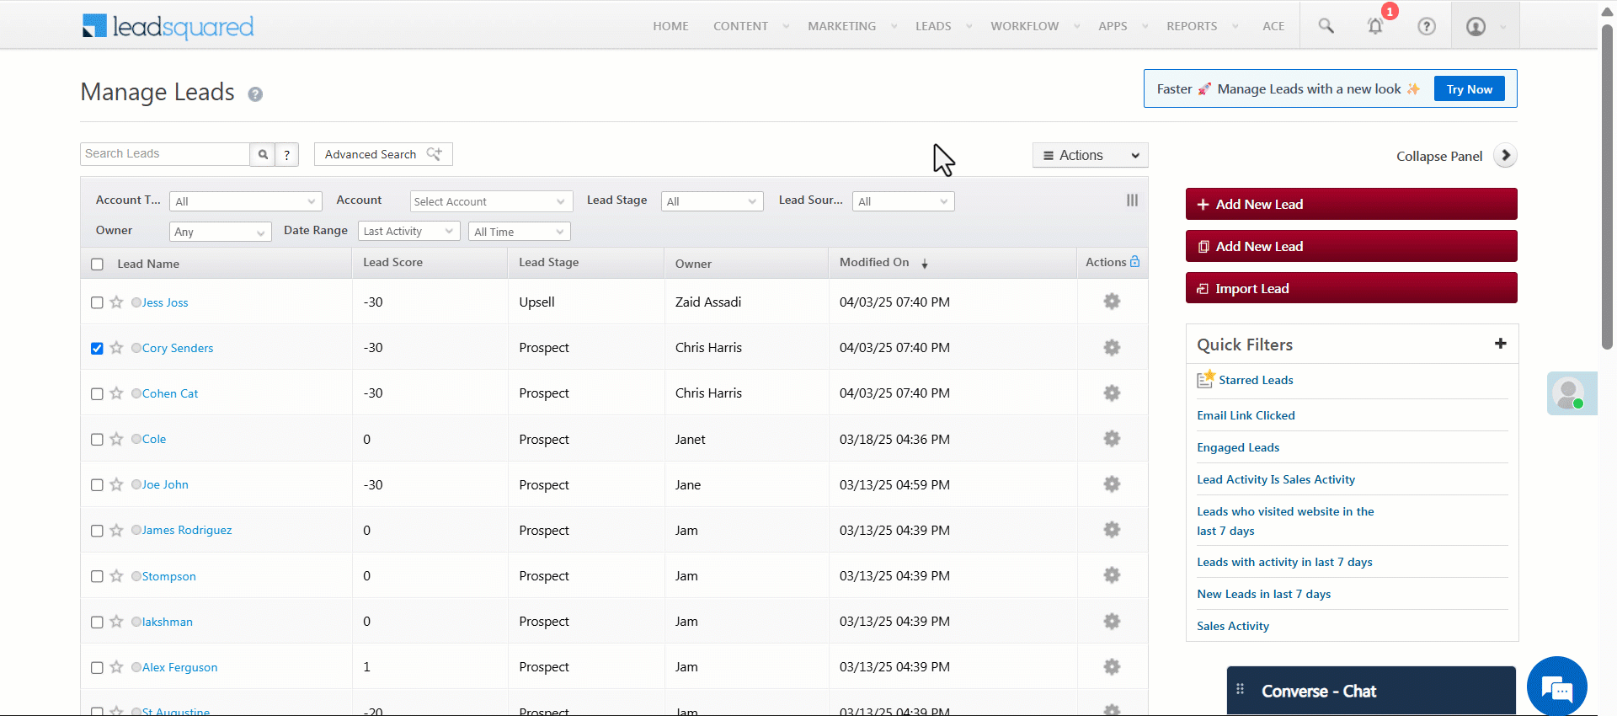The width and height of the screenshot is (1617, 716).
Task: Open the CONTENT menu
Action: pos(741,26)
